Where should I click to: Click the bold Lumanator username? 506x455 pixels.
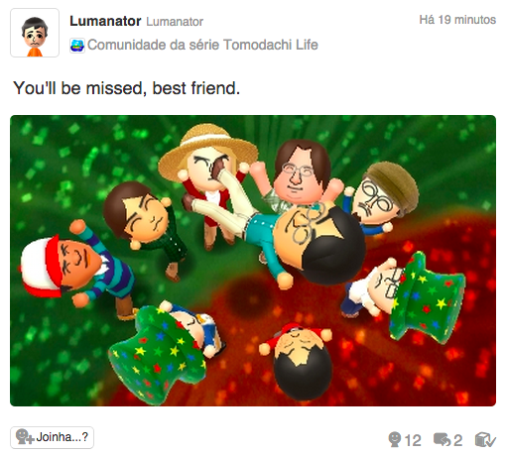click(105, 21)
